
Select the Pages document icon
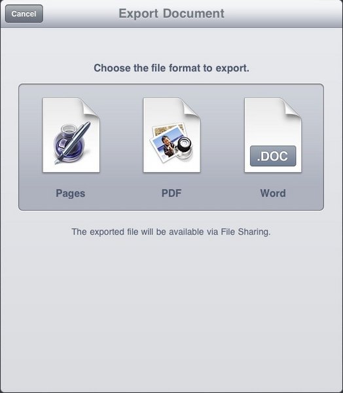click(x=71, y=135)
